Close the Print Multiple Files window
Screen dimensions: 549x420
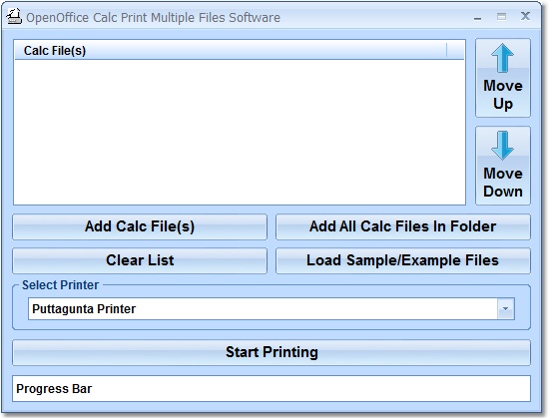click(525, 16)
